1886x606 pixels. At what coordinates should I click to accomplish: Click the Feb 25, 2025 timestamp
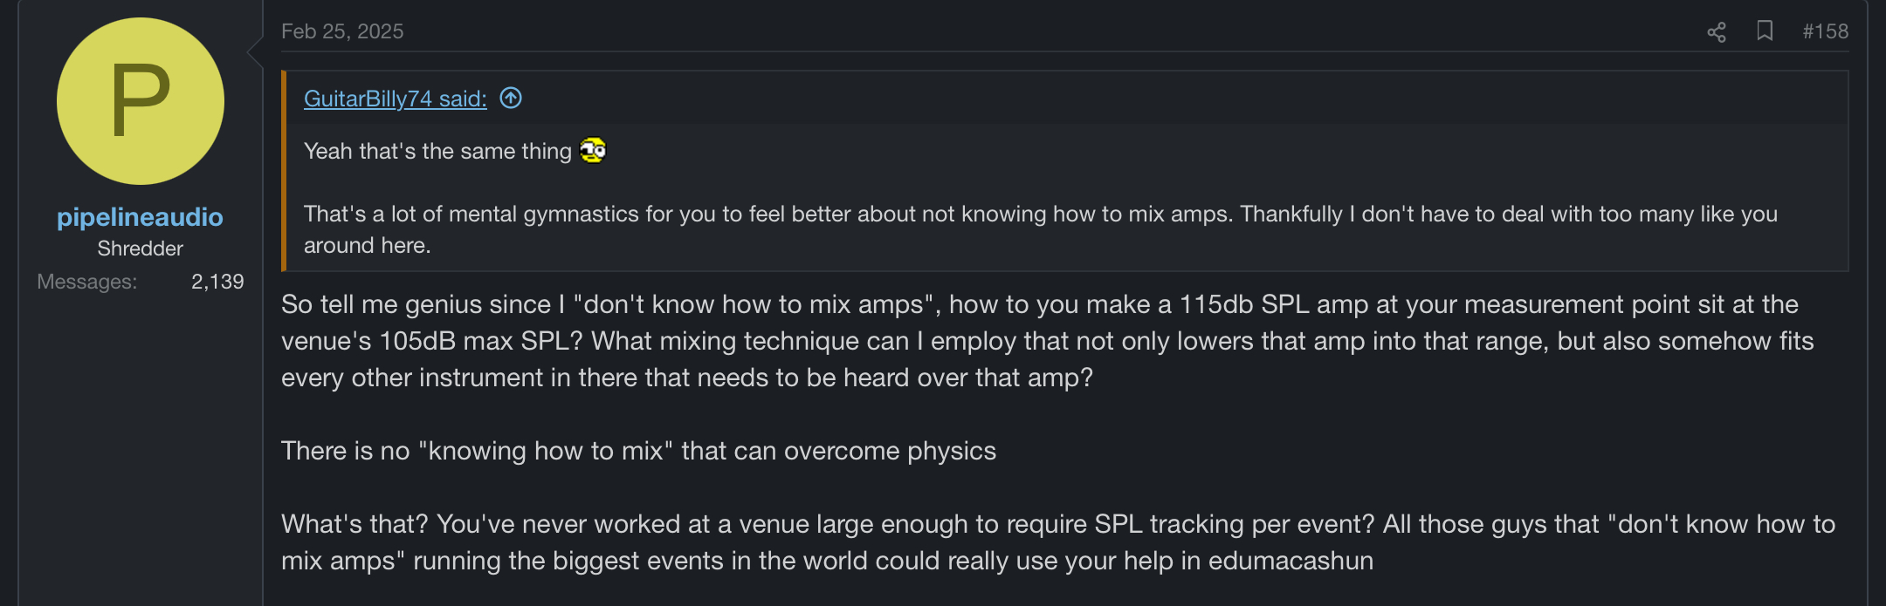(x=342, y=31)
